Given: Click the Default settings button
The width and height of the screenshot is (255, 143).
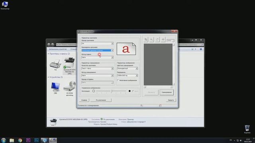Looking at the screenshot, I should click(101, 100).
